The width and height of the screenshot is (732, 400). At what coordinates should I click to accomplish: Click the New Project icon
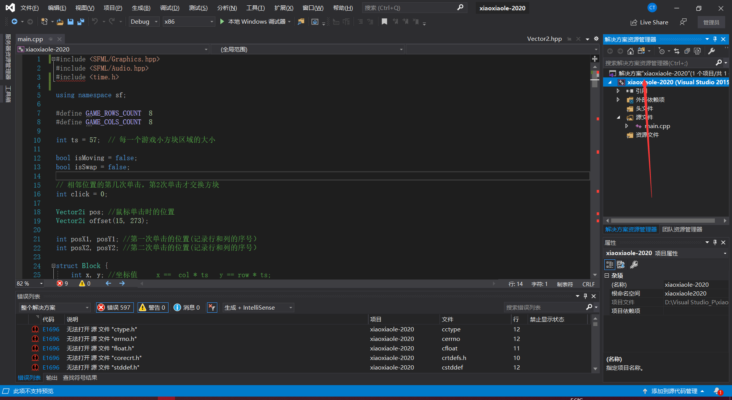coord(44,22)
